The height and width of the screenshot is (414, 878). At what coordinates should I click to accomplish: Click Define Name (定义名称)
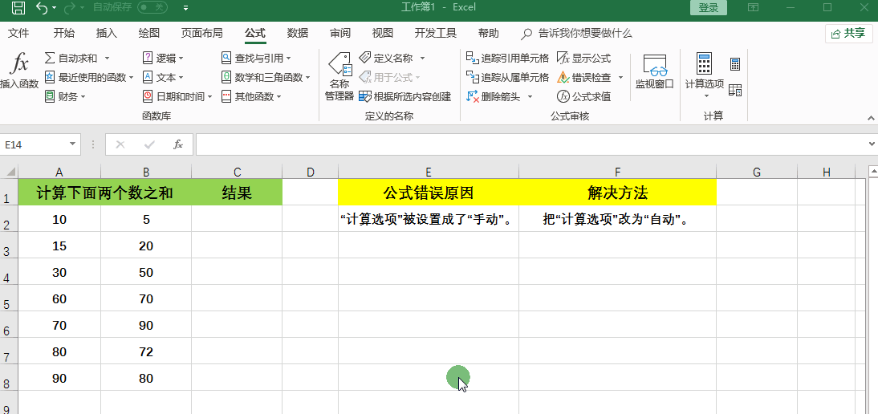(386, 59)
